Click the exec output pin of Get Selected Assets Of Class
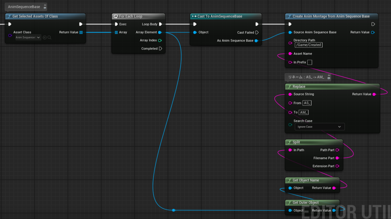The height and width of the screenshot is (219, 391). tap(81, 24)
